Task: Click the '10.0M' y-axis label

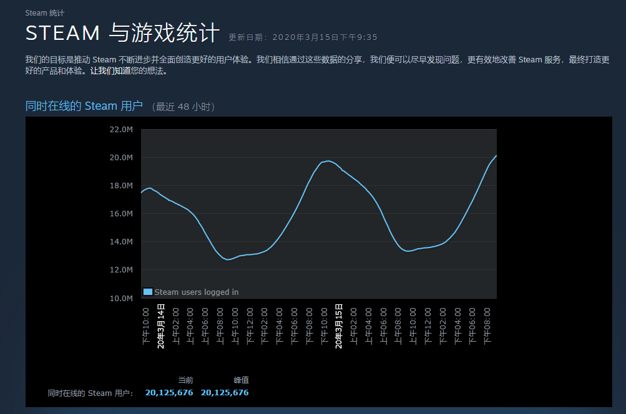Action: pos(121,298)
